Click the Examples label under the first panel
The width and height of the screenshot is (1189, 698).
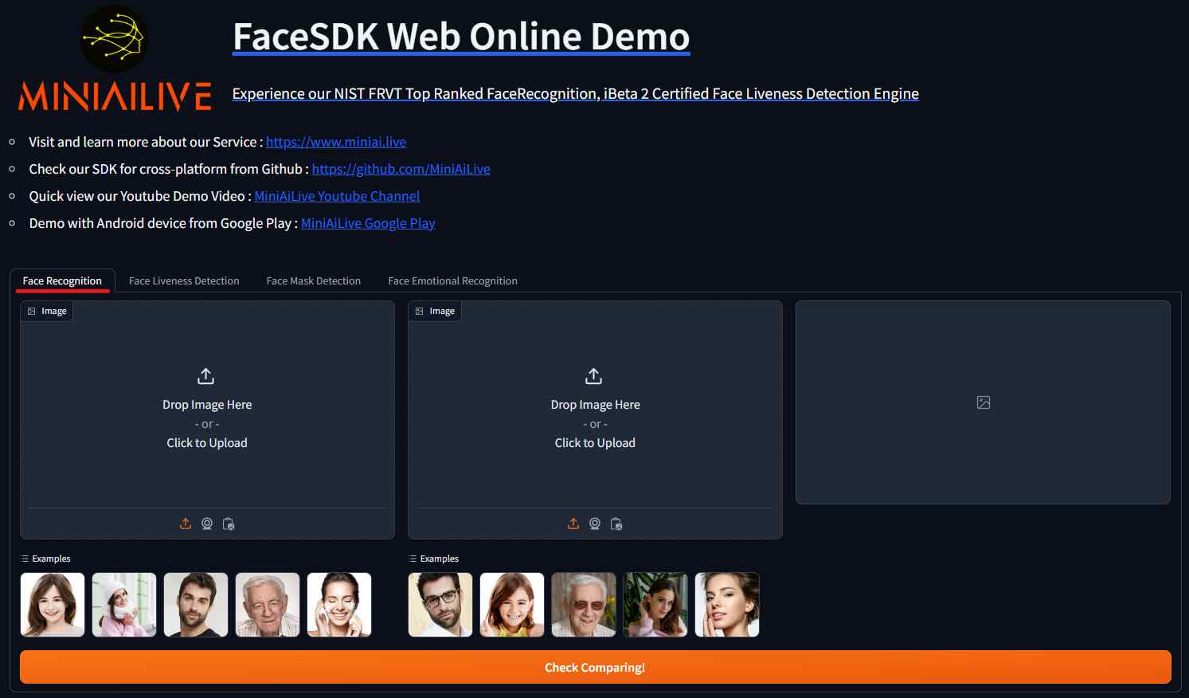[x=46, y=559]
